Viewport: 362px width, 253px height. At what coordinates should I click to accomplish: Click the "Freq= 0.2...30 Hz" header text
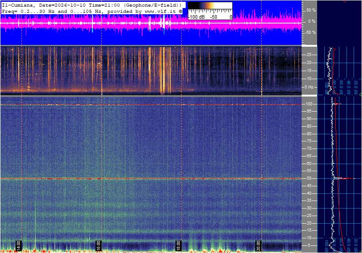pyautogui.click(x=28, y=11)
